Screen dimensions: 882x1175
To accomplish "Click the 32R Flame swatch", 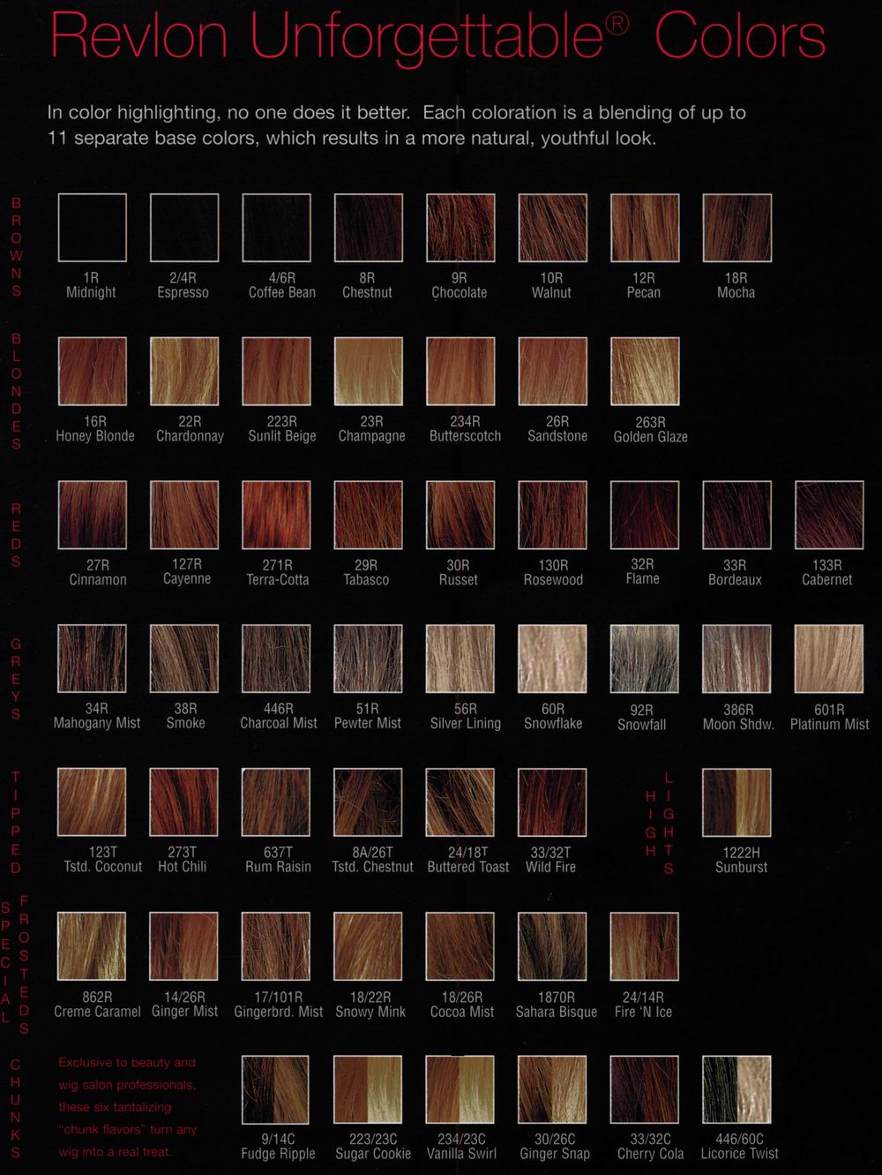I will 645,515.
